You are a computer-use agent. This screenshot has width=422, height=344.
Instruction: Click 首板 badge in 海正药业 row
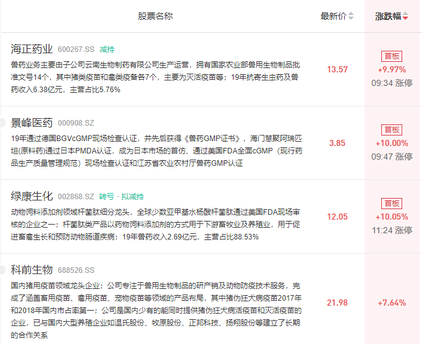pyautogui.click(x=392, y=56)
